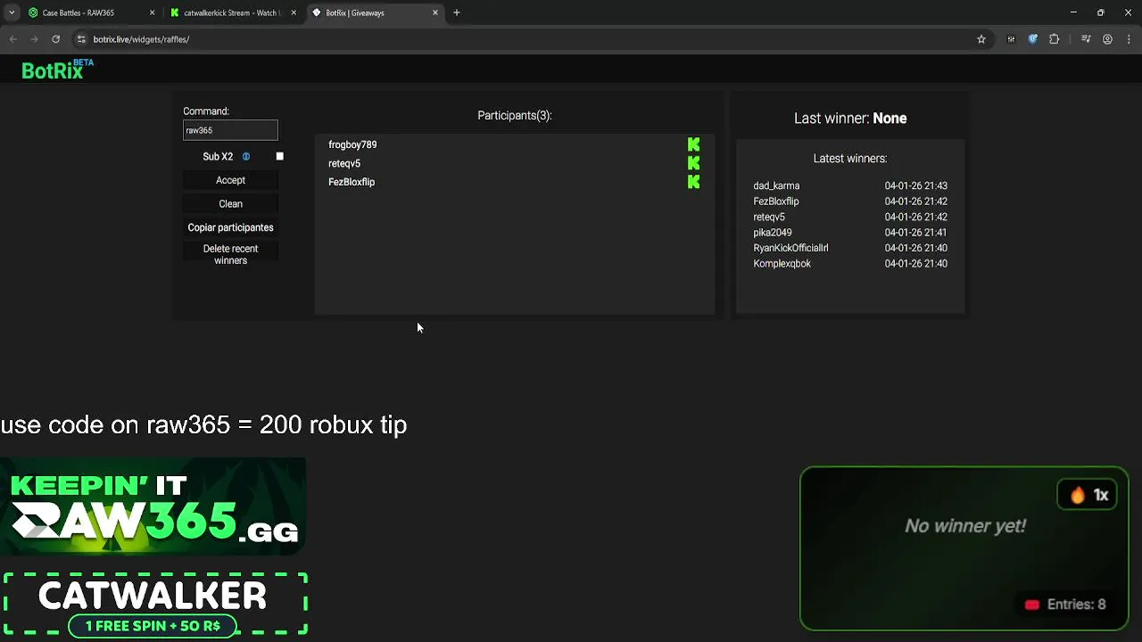Open the Extensions puzzle menu
The image size is (1142, 642).
tap(1055, 39)
